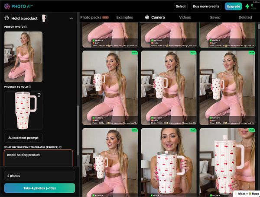
Task: Click the Upgrade button
Action: [233, 6]
